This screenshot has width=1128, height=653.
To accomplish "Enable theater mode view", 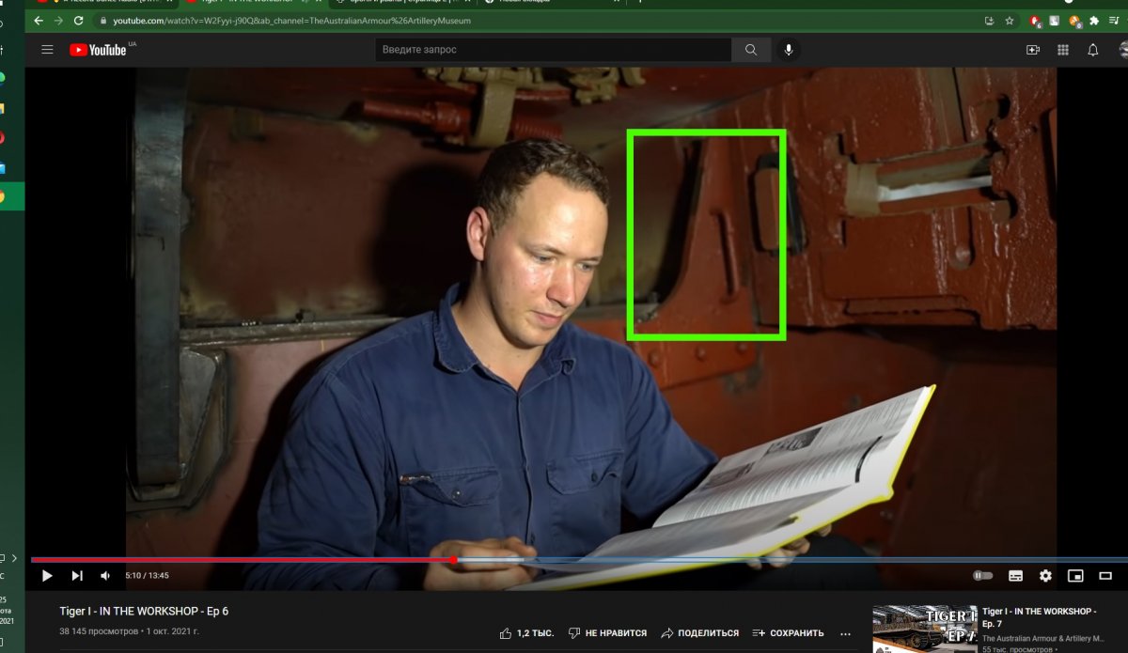I will tap(1105, 576).
